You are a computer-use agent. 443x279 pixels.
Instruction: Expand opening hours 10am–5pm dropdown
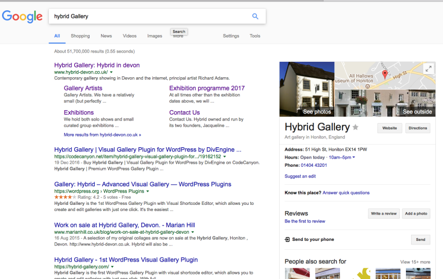tap(353, 158)
